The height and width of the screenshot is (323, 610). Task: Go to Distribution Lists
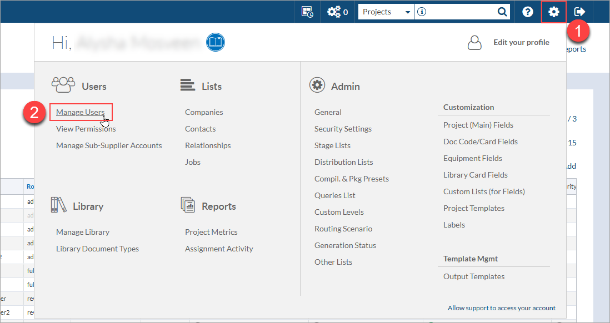click(x=343, y=162)
